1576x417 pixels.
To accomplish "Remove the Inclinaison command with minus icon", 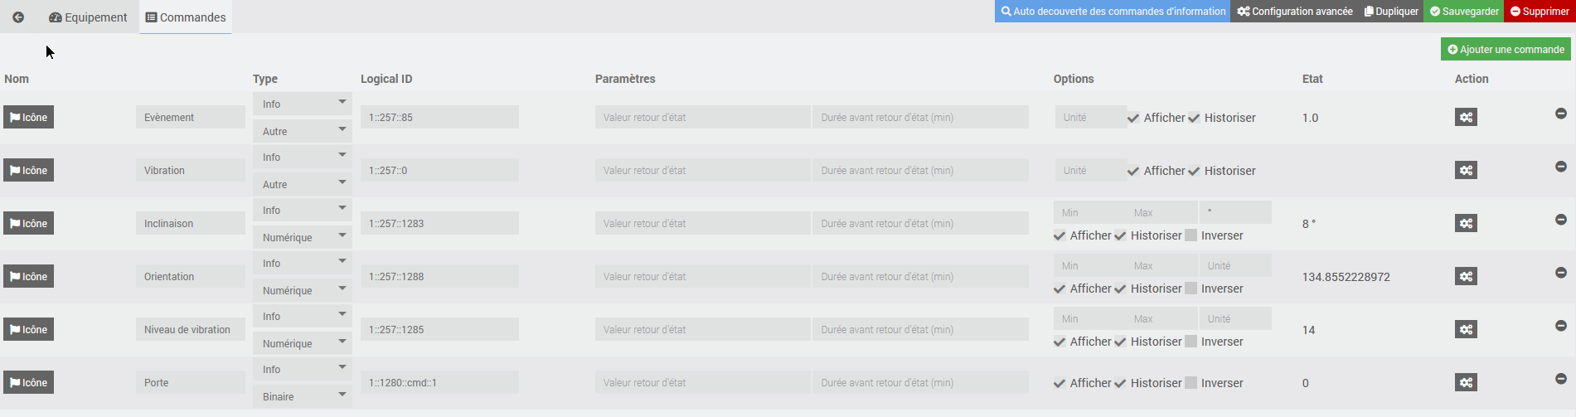I will [x=1560, y=220].
